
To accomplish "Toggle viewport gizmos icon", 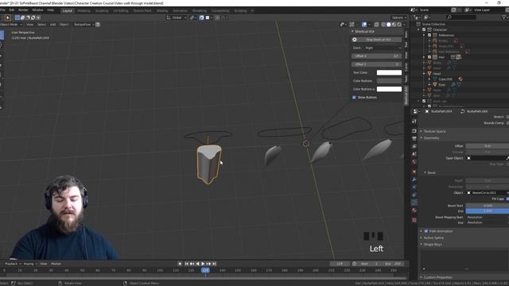I will 352,25.
